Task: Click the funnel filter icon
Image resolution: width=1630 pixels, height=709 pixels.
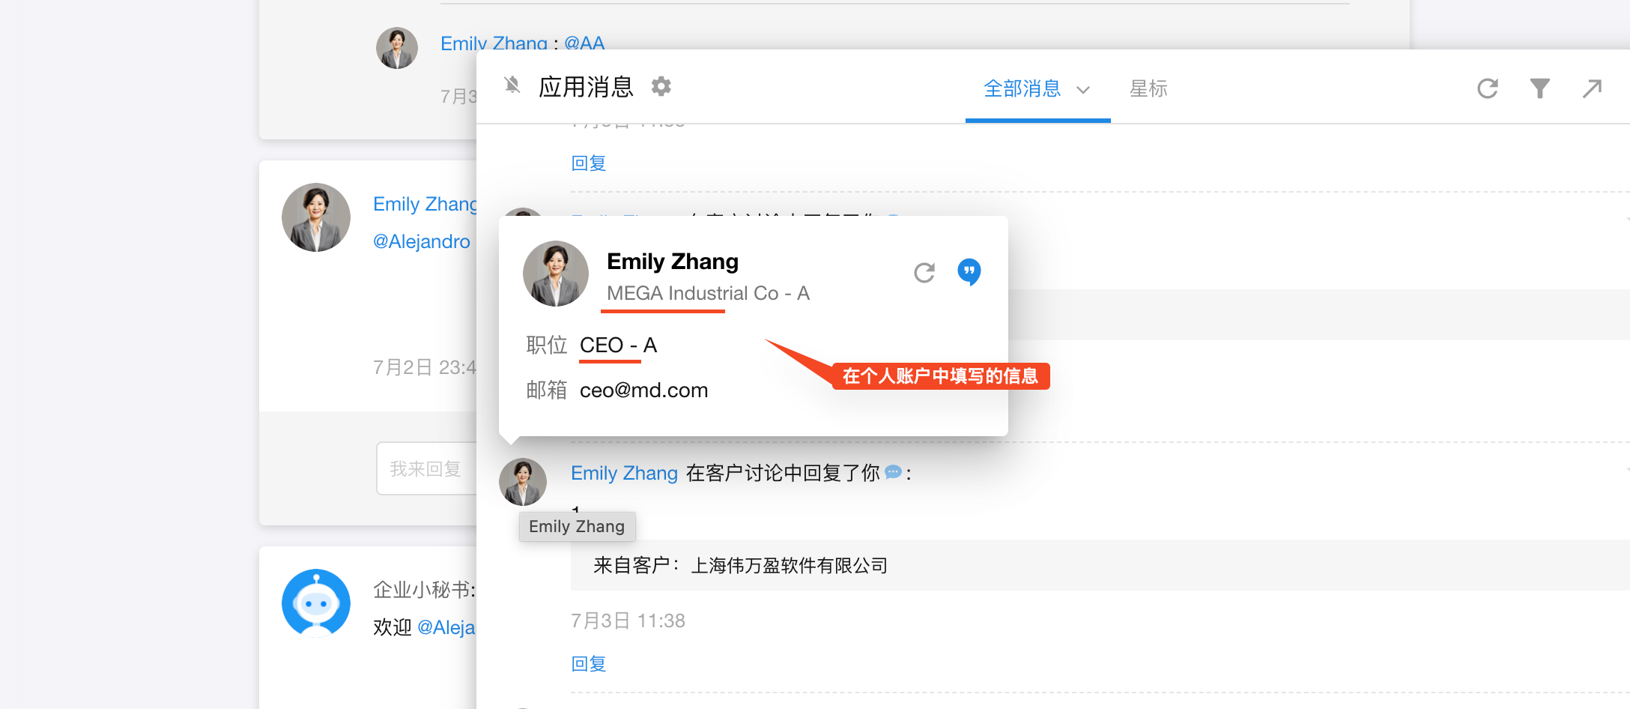Action: 1539,88
